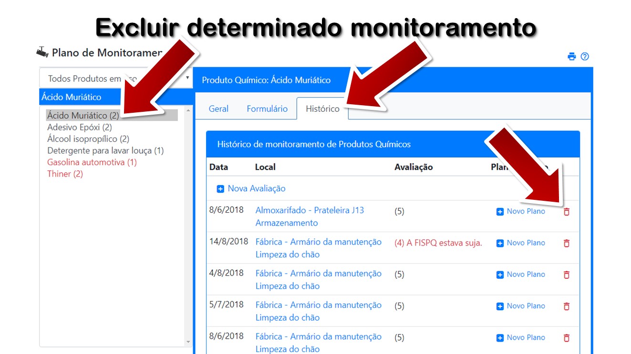Click the print icon

coord(572,57)
